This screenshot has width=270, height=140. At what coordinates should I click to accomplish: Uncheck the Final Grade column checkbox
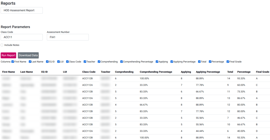(228, 62)
